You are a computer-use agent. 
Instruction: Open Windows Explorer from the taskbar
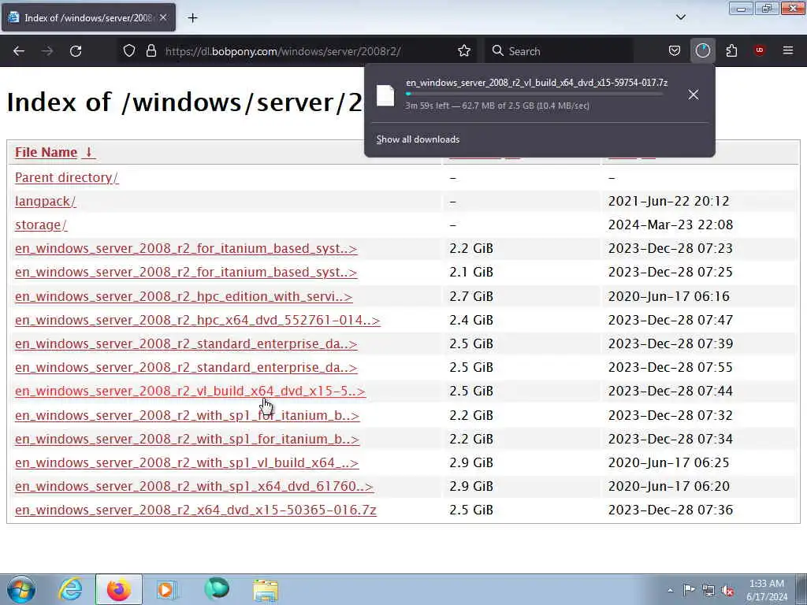(266, 589)
